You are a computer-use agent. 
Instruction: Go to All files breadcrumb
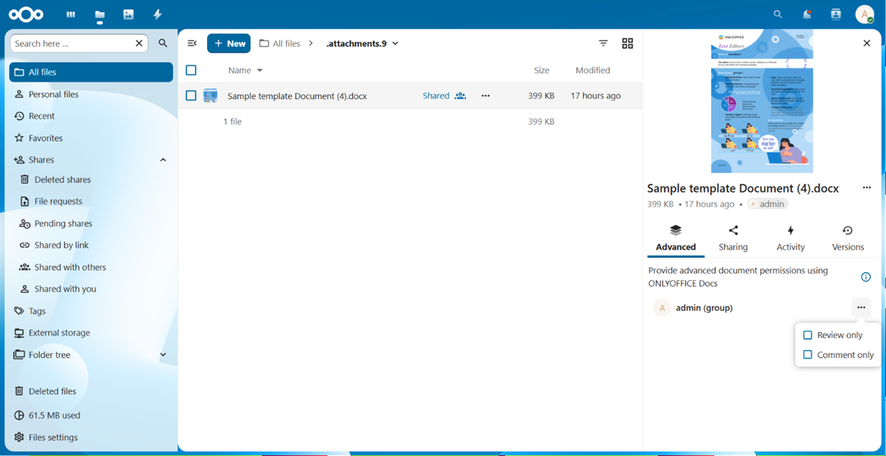[x=280, y=43]
